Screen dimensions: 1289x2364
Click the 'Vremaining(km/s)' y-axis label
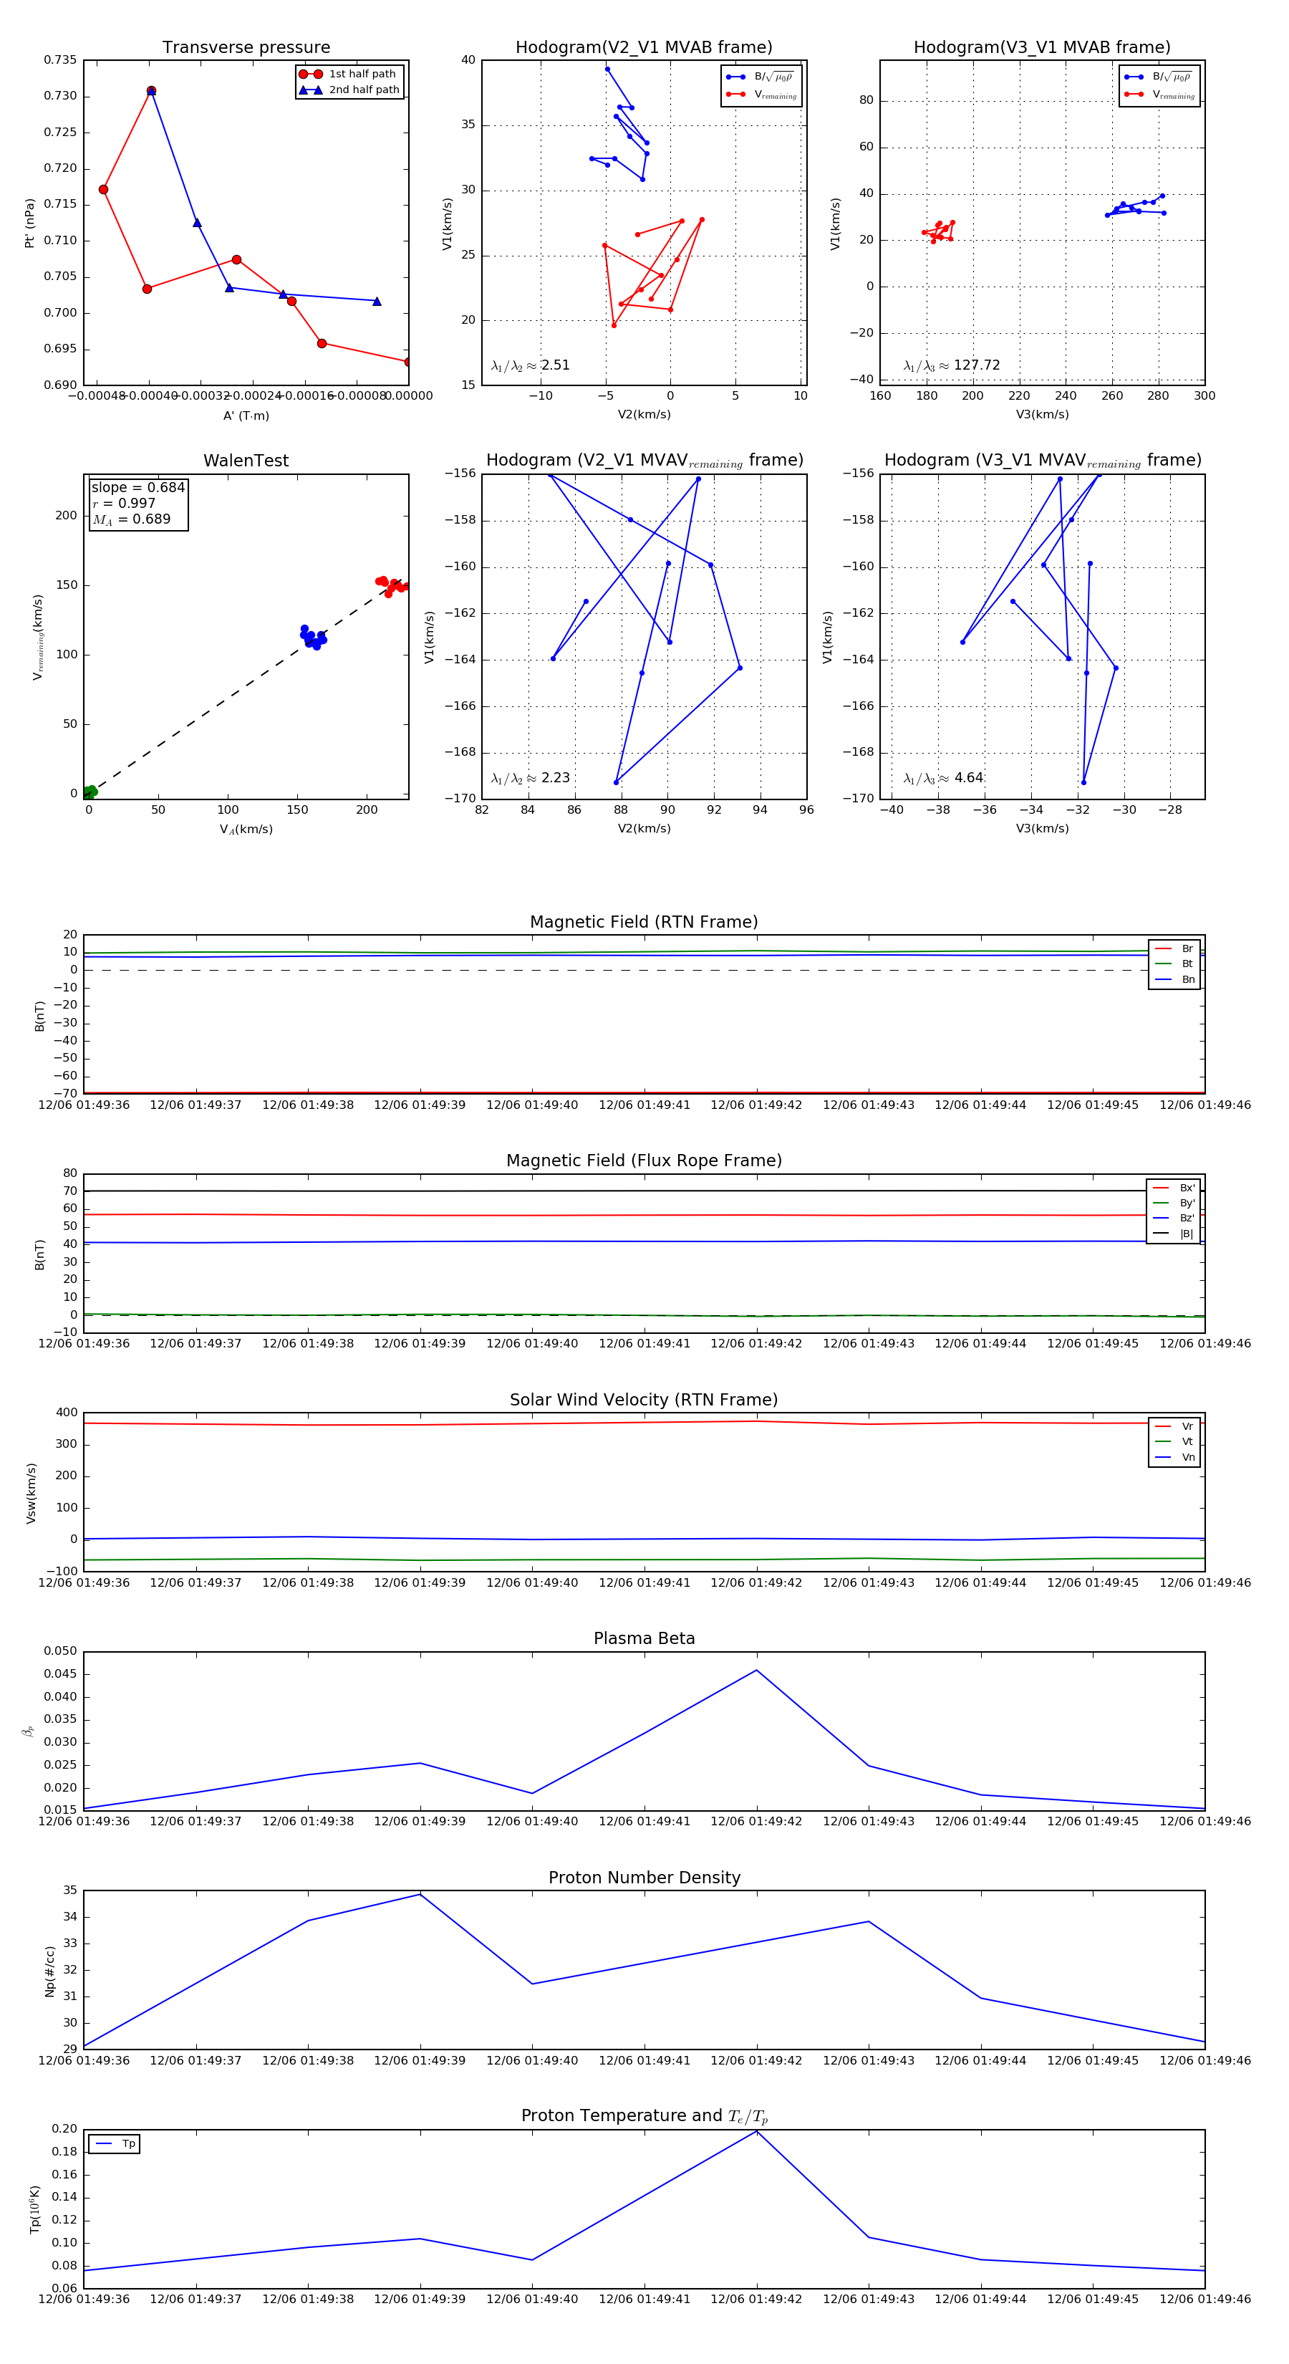pos(38,637)
